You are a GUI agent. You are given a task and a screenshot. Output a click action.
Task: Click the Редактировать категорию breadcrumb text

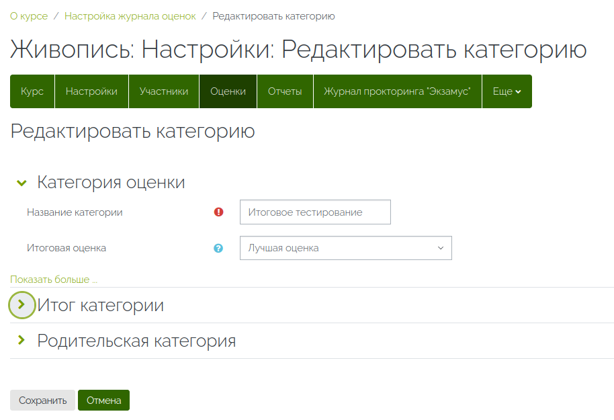point(273,16)
